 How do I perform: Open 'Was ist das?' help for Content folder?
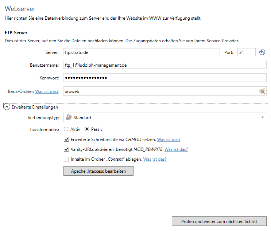155,159
